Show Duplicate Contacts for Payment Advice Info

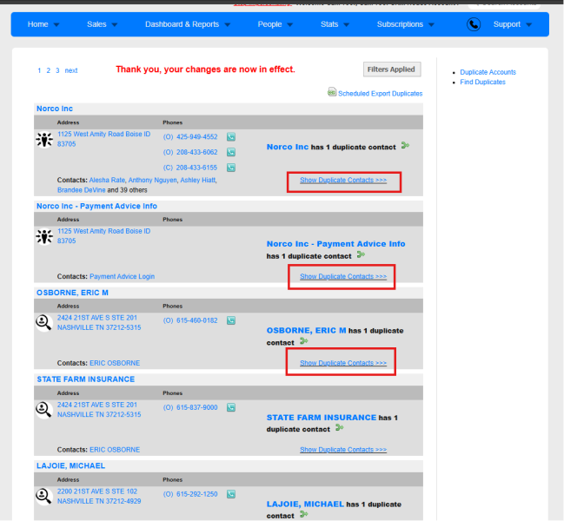[x=343, y=276]
